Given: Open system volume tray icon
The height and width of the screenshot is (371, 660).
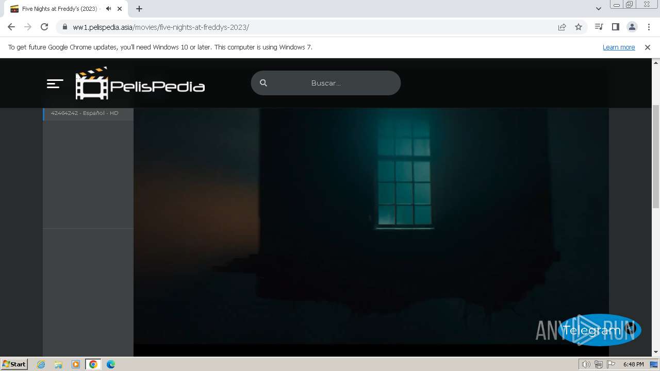Looking at the screenshot, I should (586, 364).
